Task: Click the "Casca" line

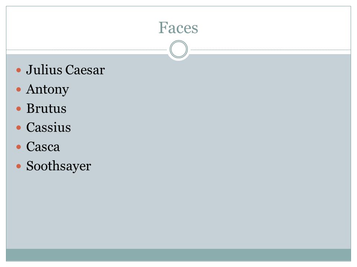Action: [43, 147]
